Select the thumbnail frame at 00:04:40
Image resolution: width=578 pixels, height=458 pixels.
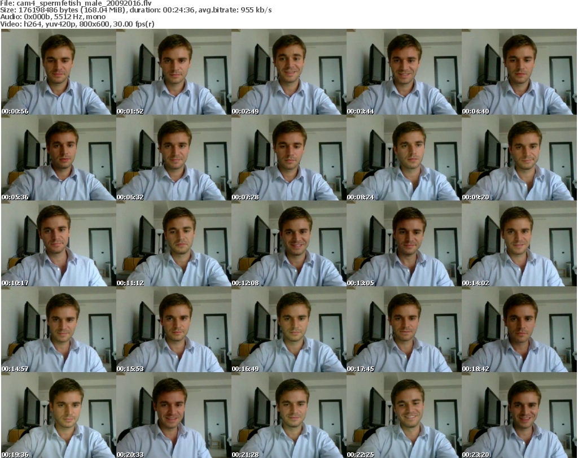[x=519, y=72]
